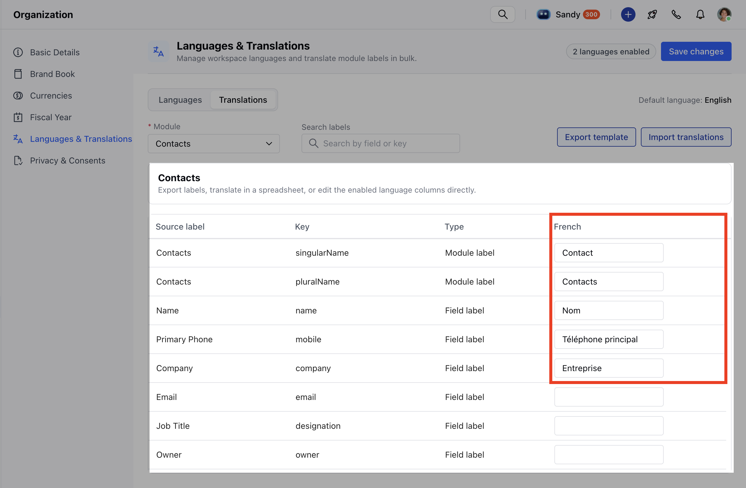Open Basic Details settings page

(x=55, y=52)
